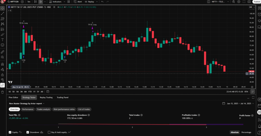Open Trades analysis section
Viewport: 261px width, 136px height.
click(x=43, y=109)
